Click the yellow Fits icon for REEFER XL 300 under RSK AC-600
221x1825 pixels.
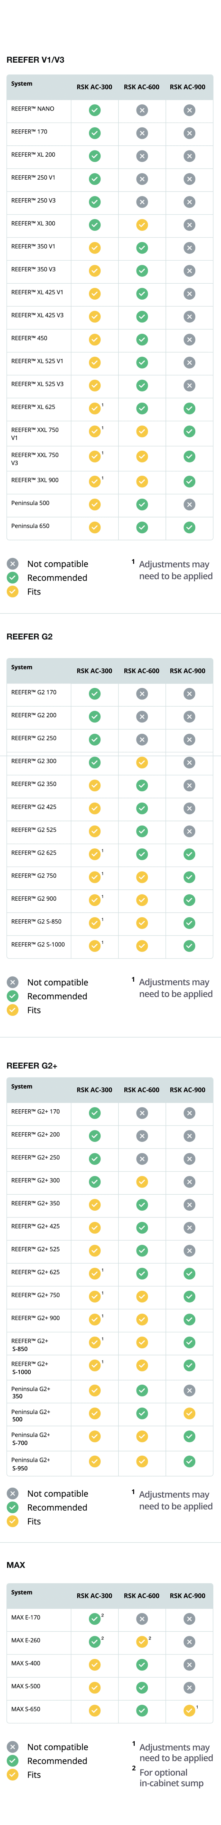coord(142,225)
